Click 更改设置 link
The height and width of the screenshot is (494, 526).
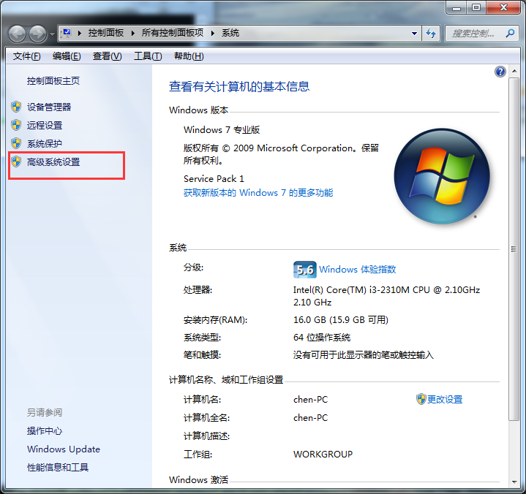click(445, 399)
